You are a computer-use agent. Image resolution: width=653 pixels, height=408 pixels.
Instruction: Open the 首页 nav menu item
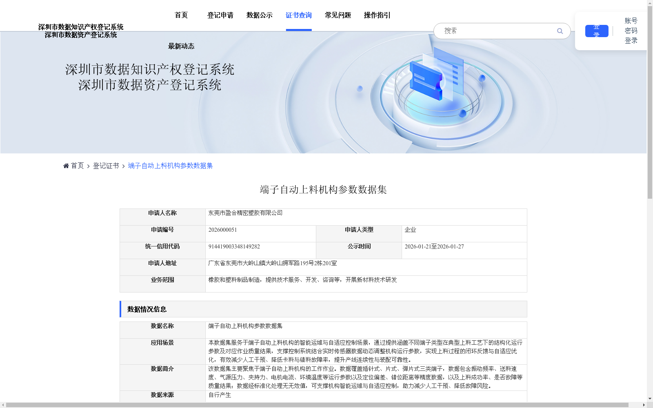(181, 15)
